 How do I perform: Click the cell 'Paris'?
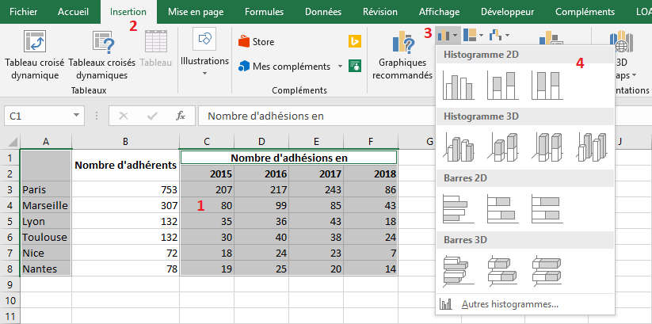tap(46, 189)
